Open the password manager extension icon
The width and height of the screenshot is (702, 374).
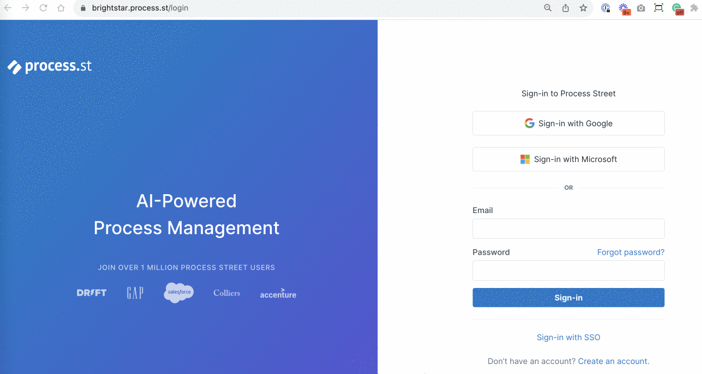click(x=606, y=8)
